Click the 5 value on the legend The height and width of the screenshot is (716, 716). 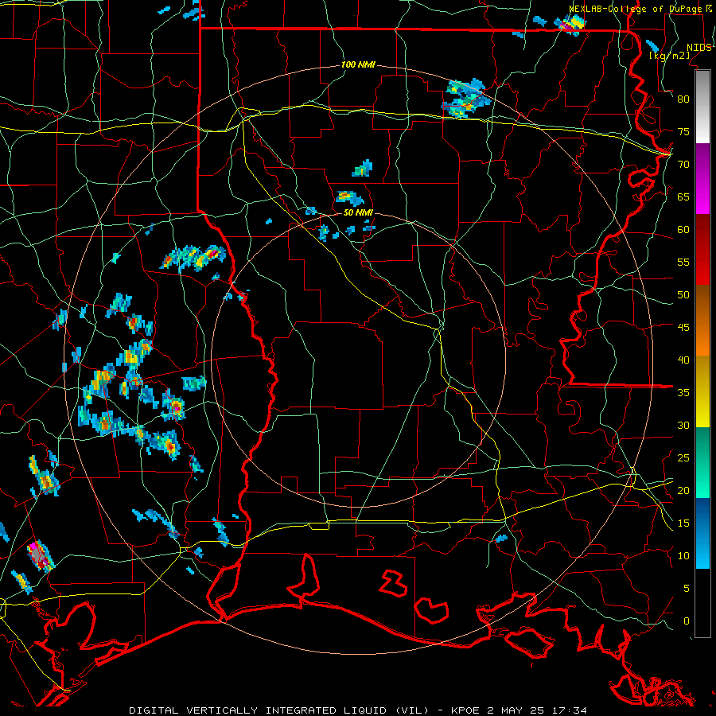[x=687, y=589]
